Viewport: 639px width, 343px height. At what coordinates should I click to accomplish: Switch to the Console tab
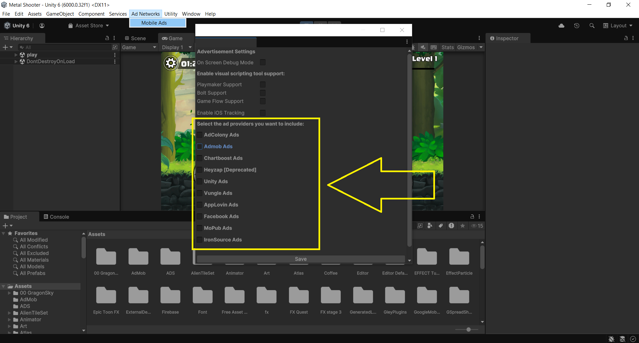point(56,217)
